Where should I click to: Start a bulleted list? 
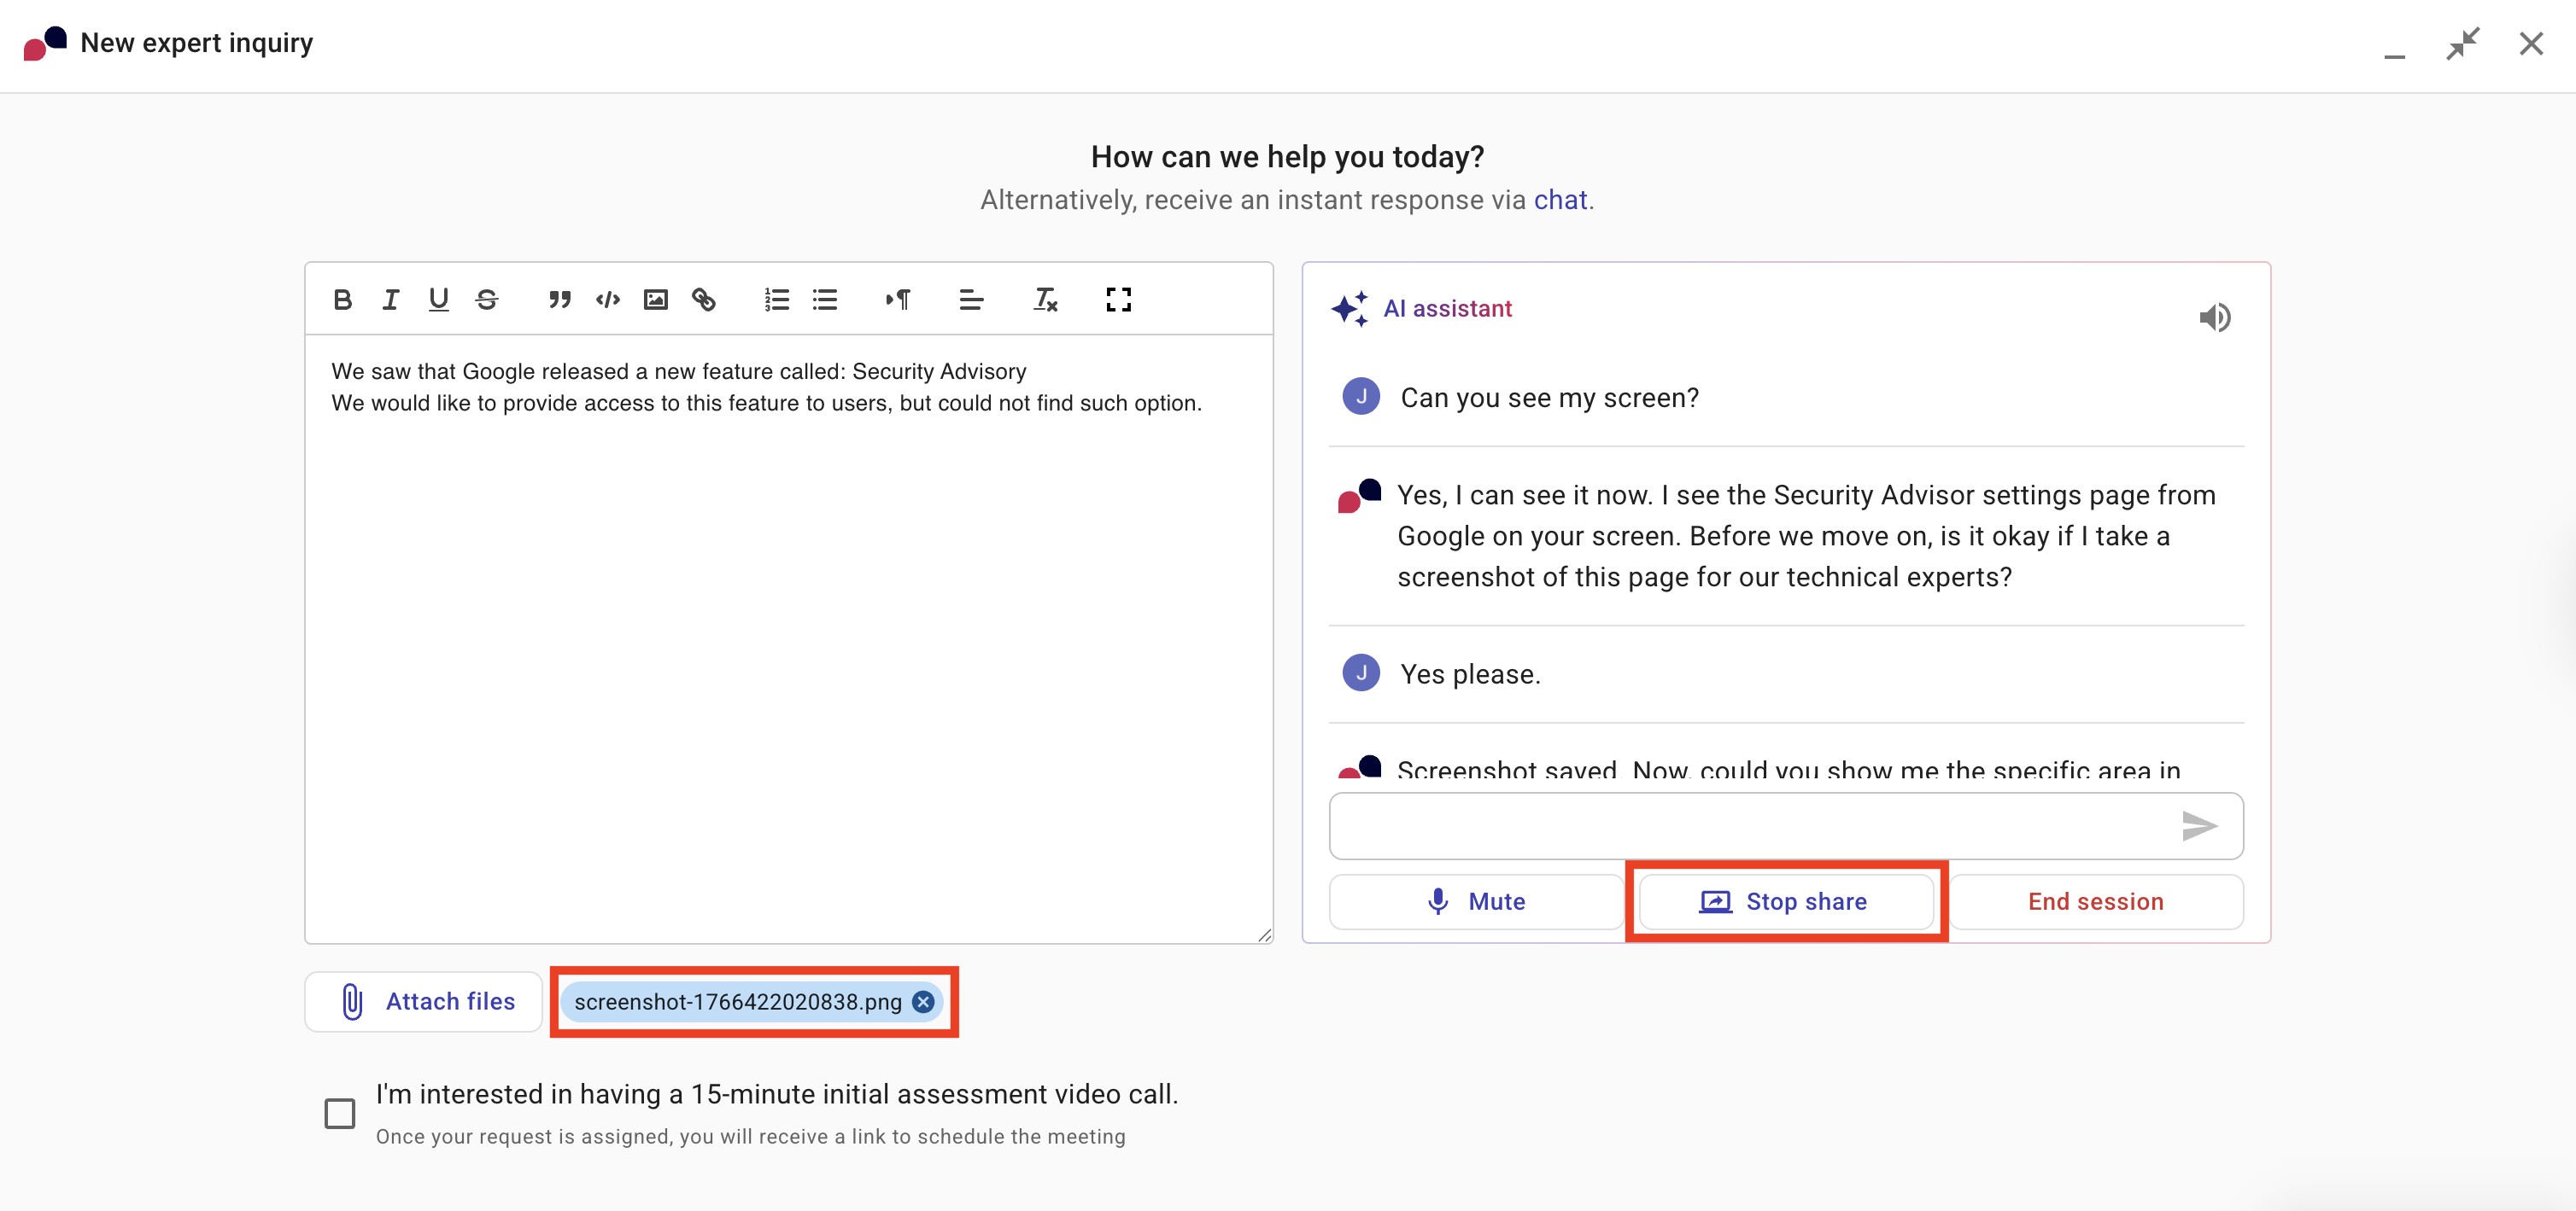825,300
